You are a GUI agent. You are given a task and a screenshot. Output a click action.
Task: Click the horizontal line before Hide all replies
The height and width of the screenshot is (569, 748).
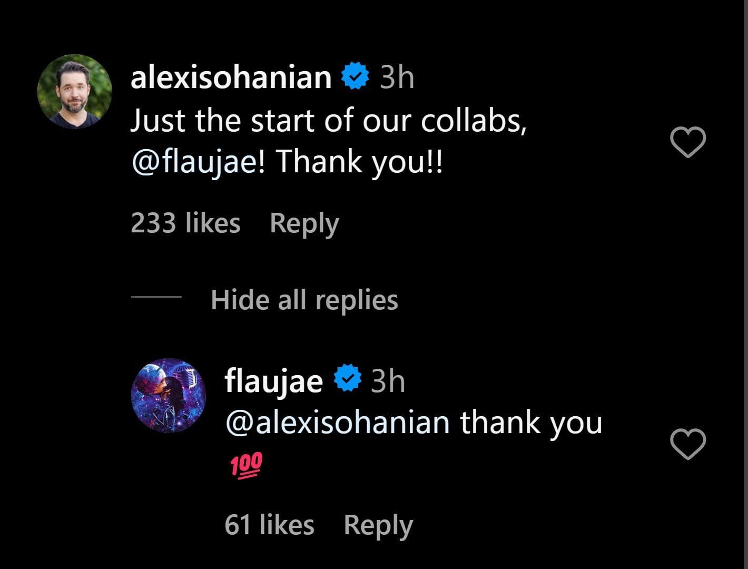point(156,297)
